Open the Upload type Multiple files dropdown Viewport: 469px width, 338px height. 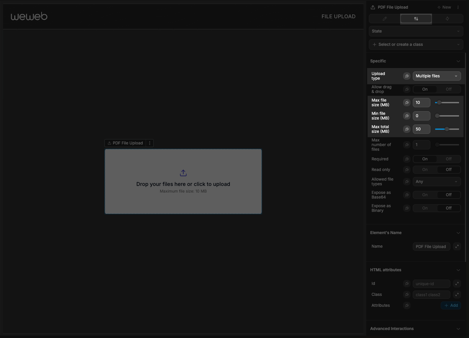tap(436, 76)
